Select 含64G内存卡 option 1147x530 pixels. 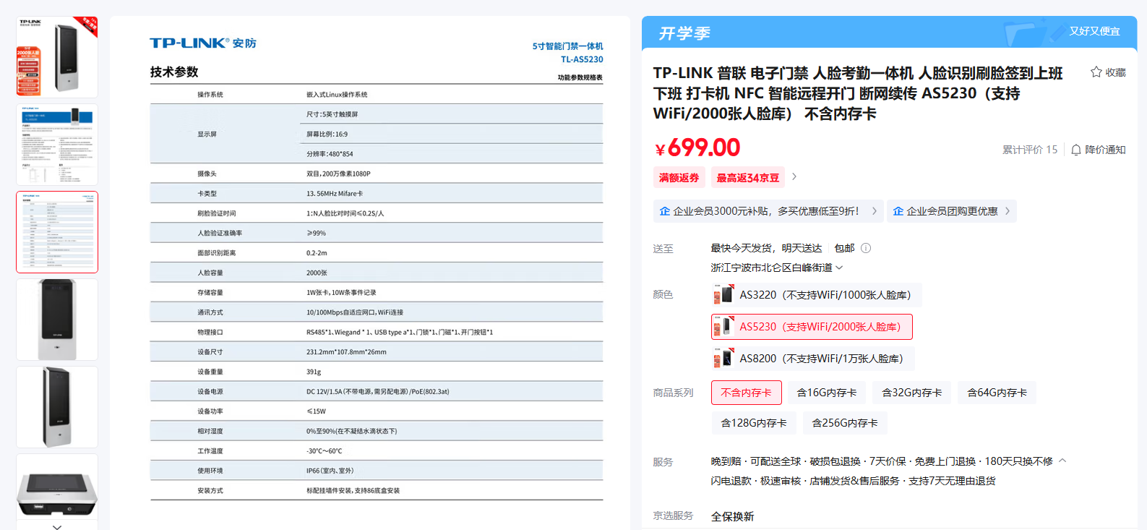coord(997,393)
